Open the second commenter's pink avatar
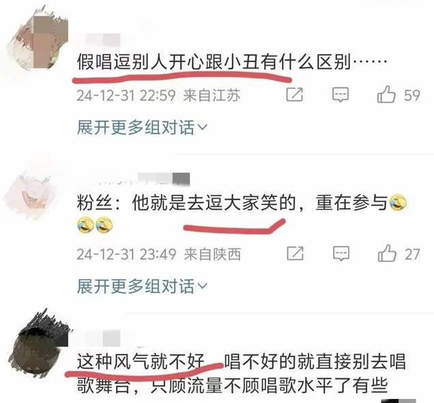 point(31,194)
